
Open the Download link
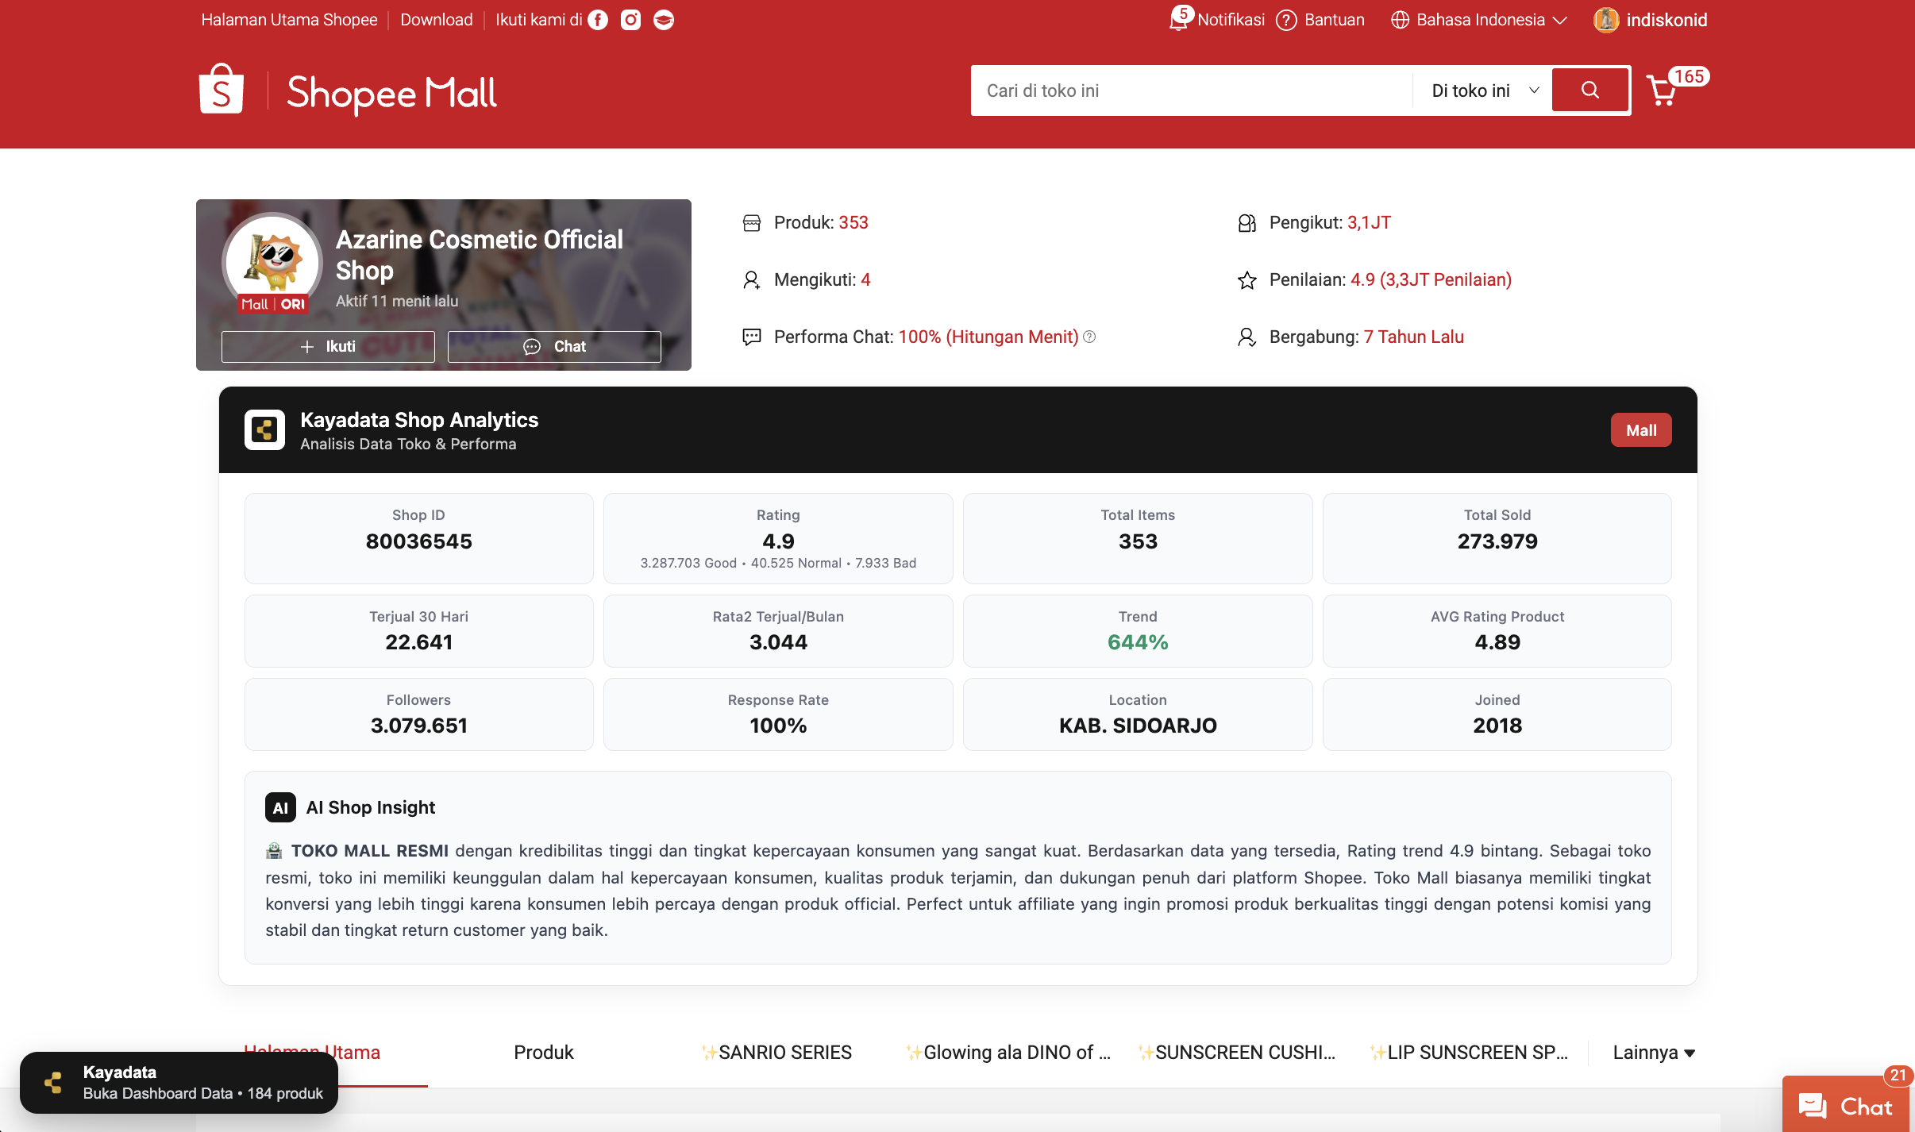point(436,20)
